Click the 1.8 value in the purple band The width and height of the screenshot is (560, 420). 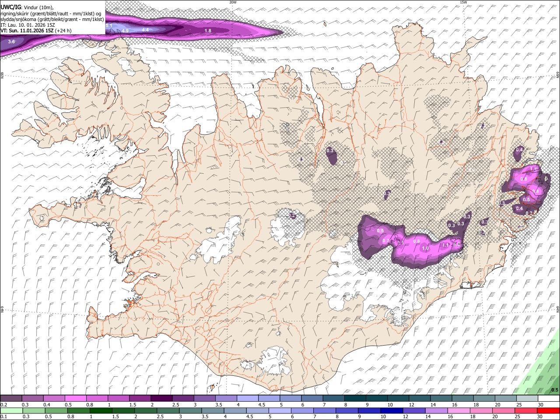[208, 31]
